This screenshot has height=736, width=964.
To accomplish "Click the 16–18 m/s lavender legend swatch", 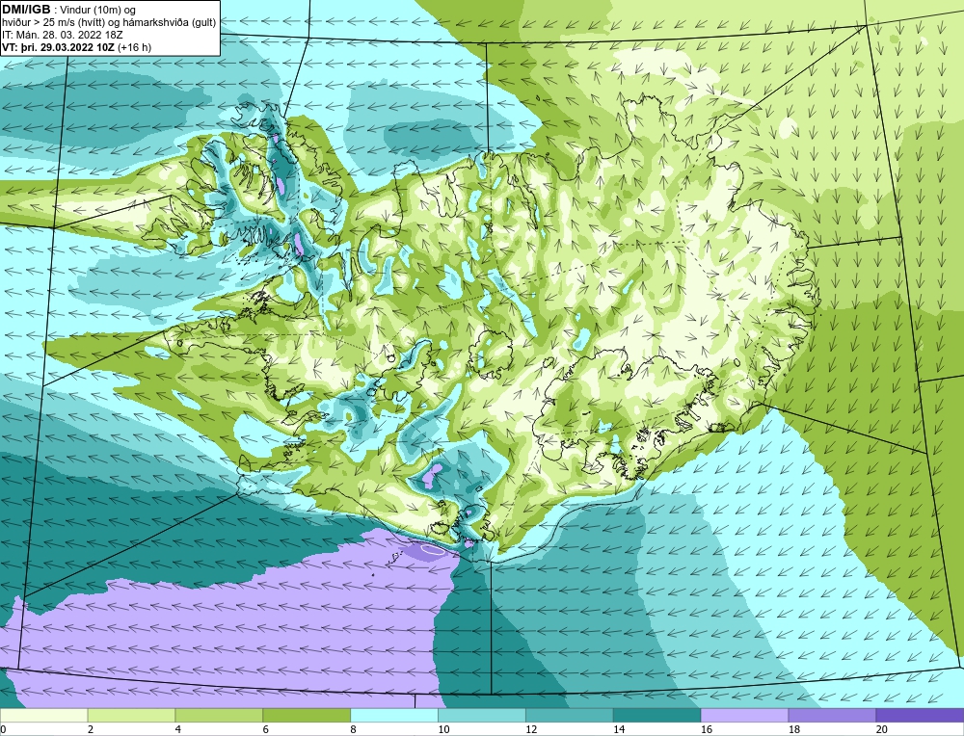I will click(744, 715).
